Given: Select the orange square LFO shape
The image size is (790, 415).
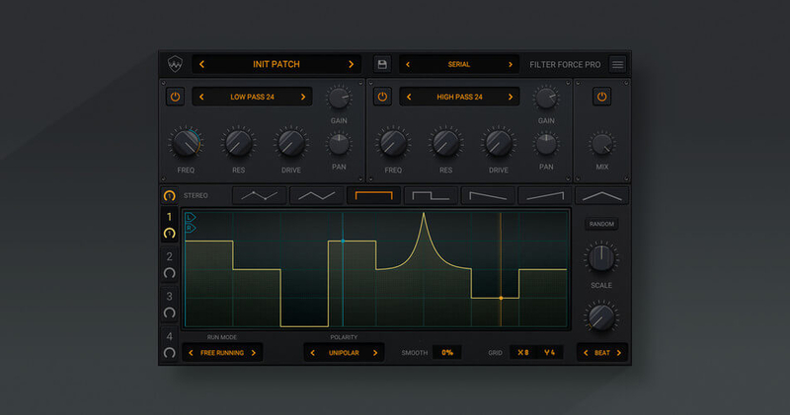Looking at the screenshot, I should [373, 195].
